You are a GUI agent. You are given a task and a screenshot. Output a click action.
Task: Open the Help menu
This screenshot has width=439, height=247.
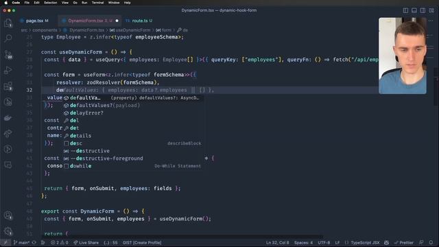(x=128, y=3)
